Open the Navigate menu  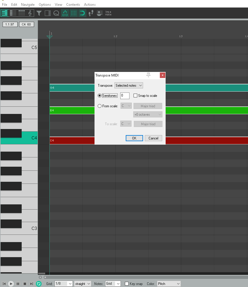point(28,4)
